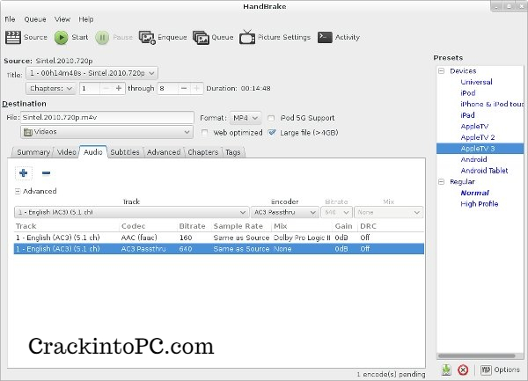Select the Audio tab
Image resolution: width=528 pixels, height=381 pixels.
(93, 152)
